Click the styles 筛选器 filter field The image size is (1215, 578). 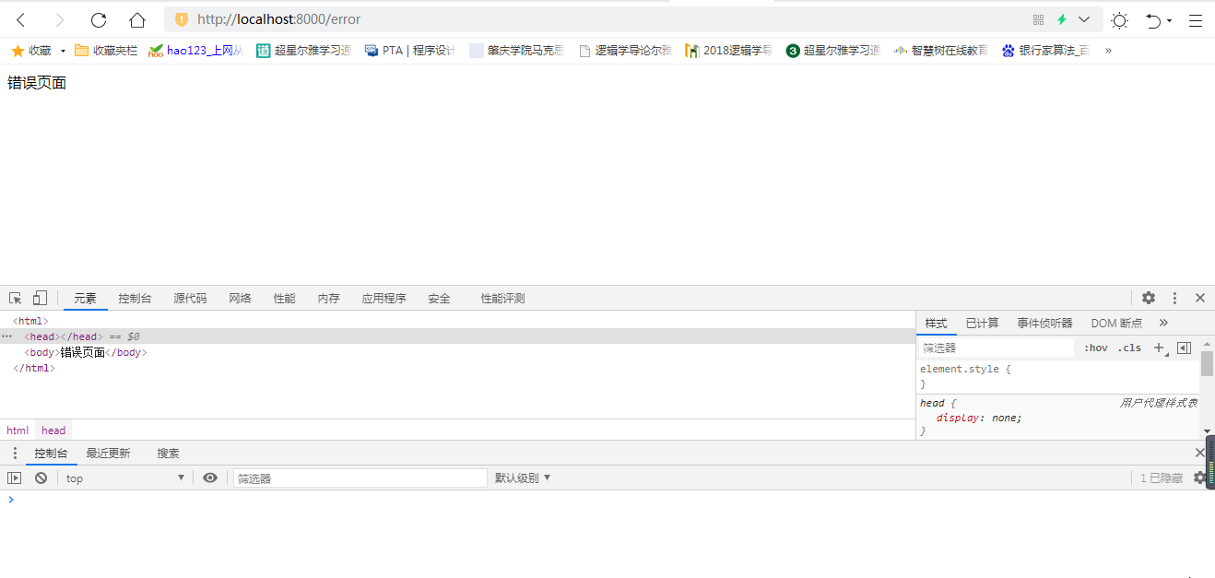click(997, 348)
